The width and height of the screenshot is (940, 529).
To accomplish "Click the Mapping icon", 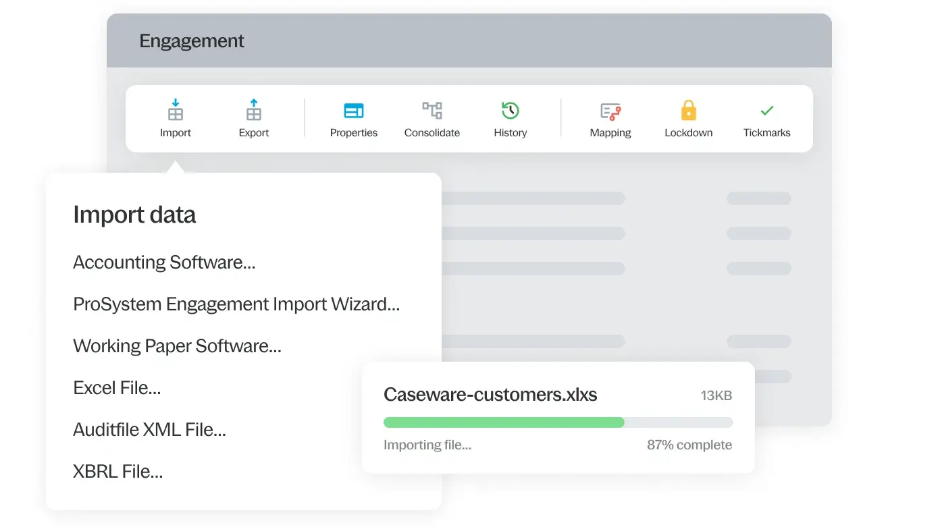I will click(x=610, y=111).
